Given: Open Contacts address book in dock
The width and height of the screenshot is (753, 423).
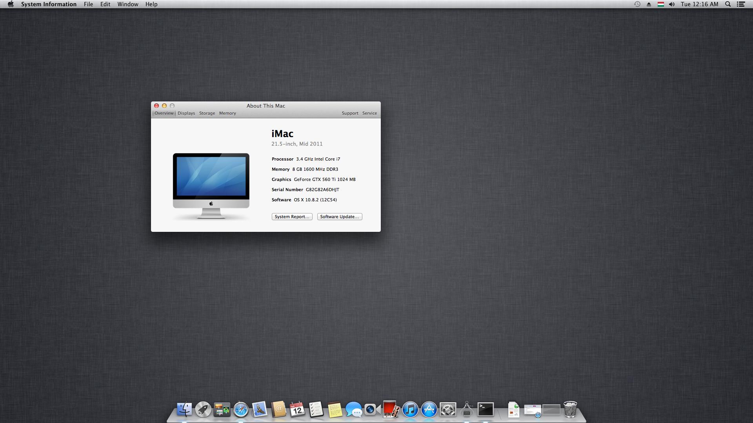Looking at the screenshot, I should coord(278,410).
